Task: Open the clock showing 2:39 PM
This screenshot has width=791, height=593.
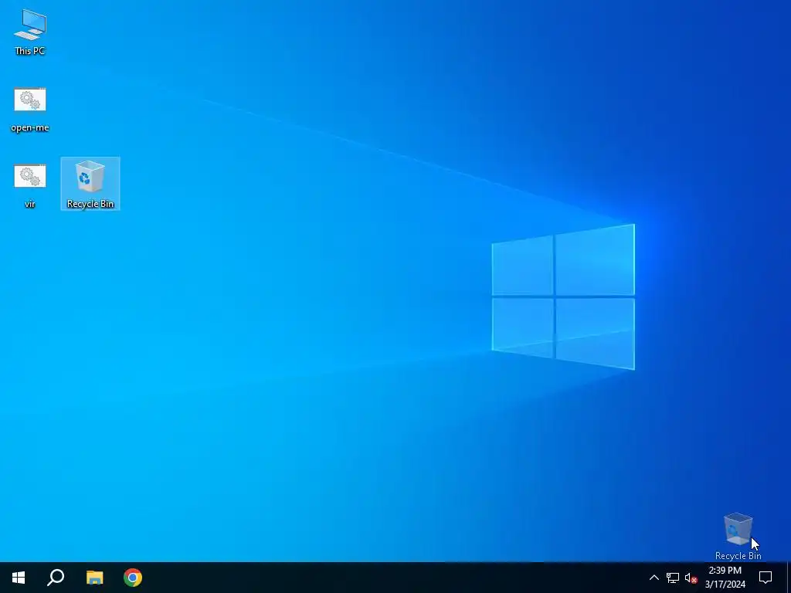Action: [x=725, y=578]
